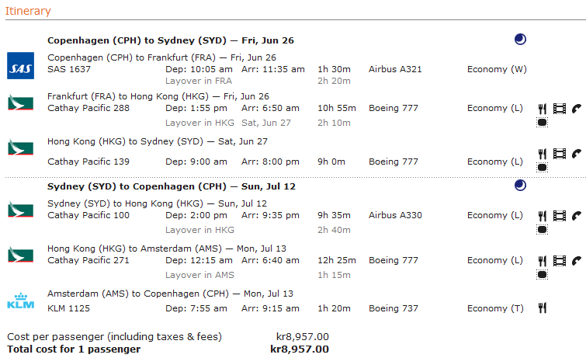Screen dimensions: 586x358
Task: Click the KLM airline logo
Action: click(x=19, y=301)
